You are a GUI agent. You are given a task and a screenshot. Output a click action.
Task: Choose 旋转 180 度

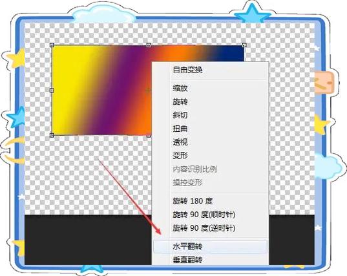210,201
